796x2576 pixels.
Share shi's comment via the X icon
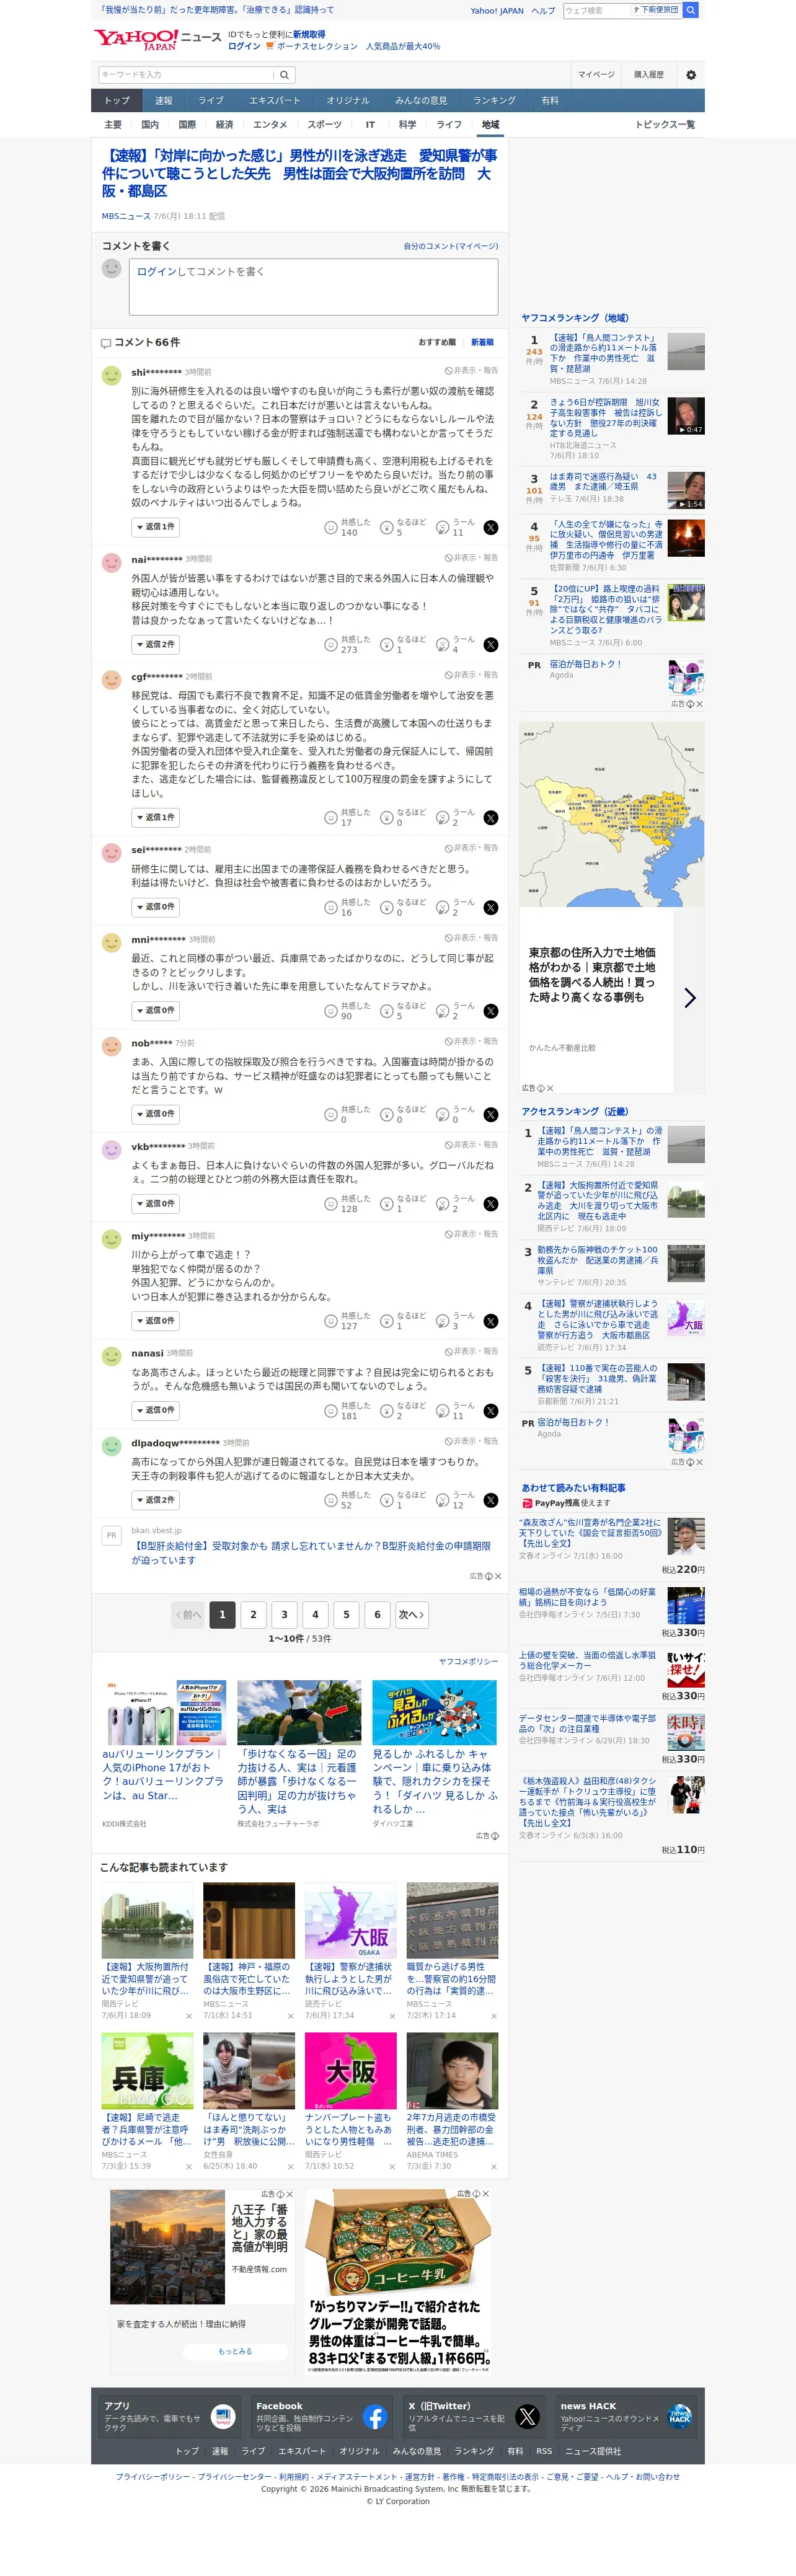(x=491, y=528)
